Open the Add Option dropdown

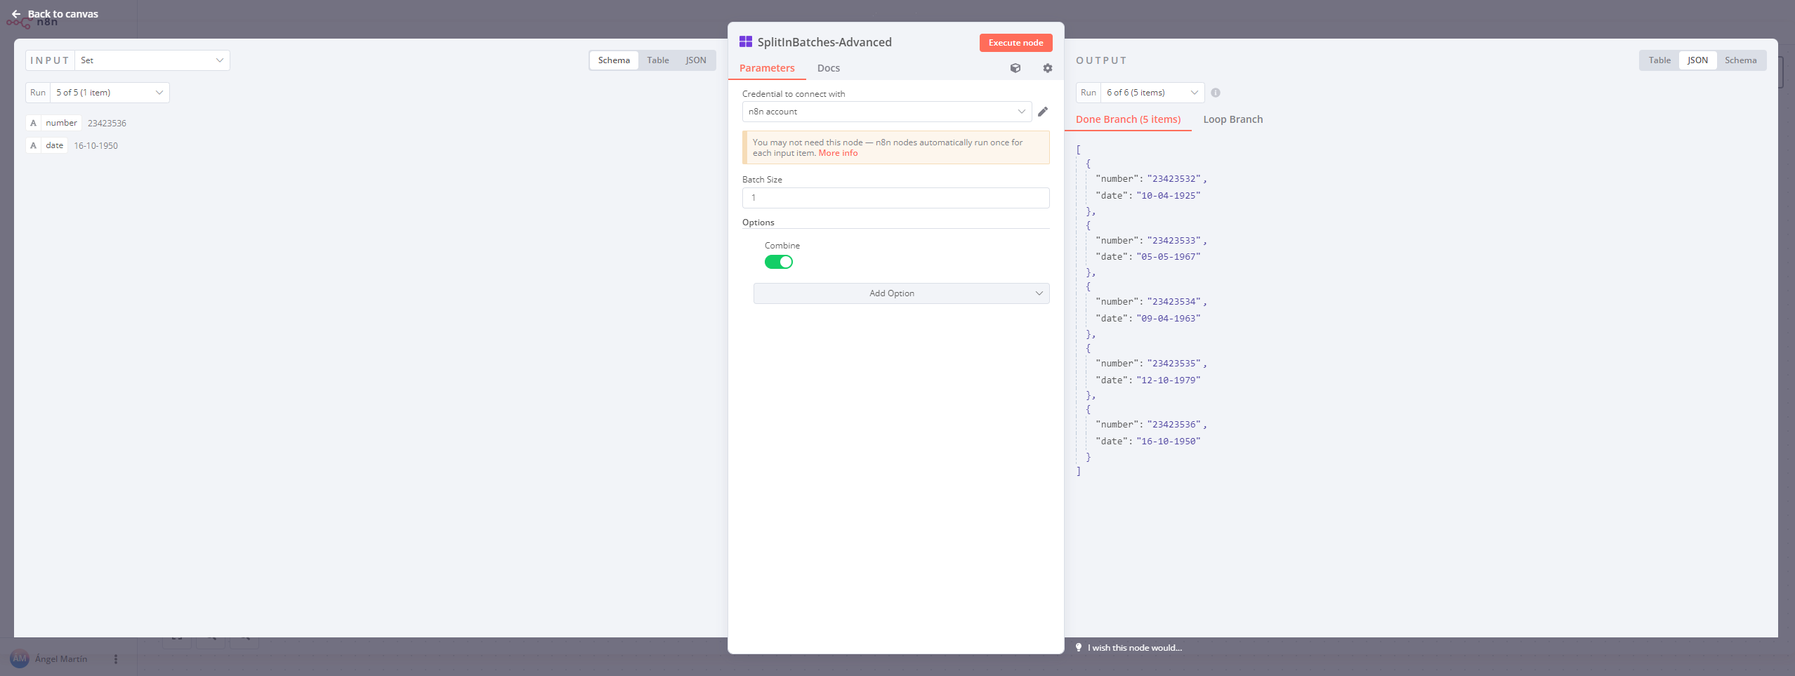[x=901, y=293]
